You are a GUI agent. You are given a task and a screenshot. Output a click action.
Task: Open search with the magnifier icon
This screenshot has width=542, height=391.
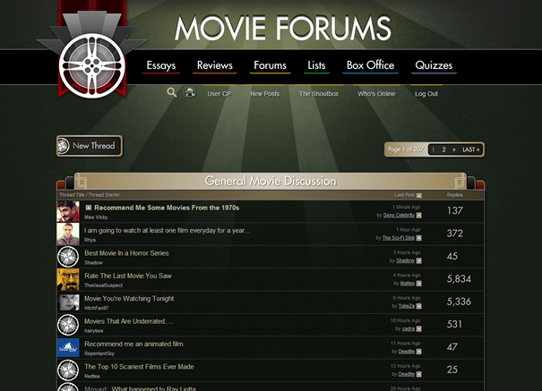(172, 92)
